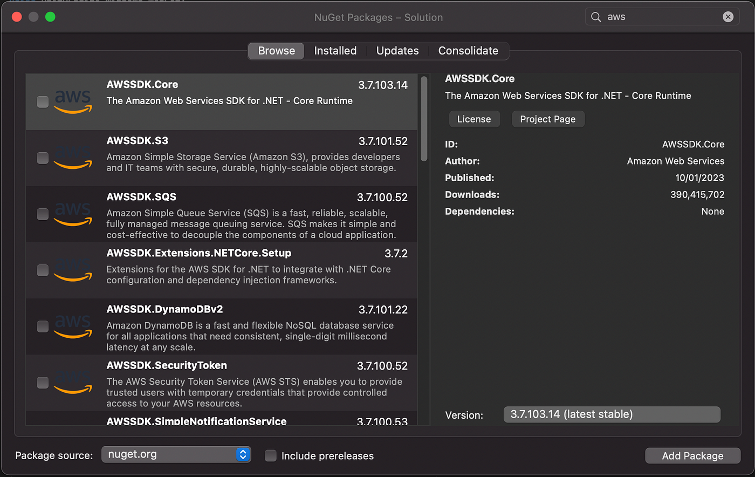
Task: Select the AWSSDK.SimpleNotificationService package title
Action: pyautogui.click(x=196, y=421)
